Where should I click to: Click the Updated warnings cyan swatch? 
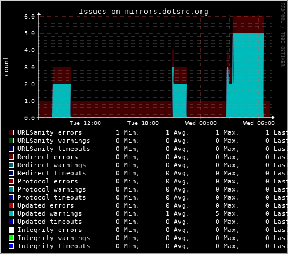tap(12, 213)
